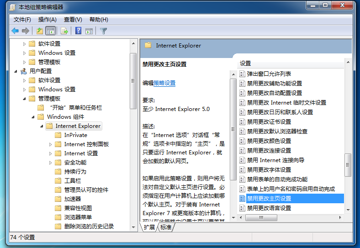360x248 pixels.
Task: Collapse the Windows 组件 tree node
Action: (33, 117)
